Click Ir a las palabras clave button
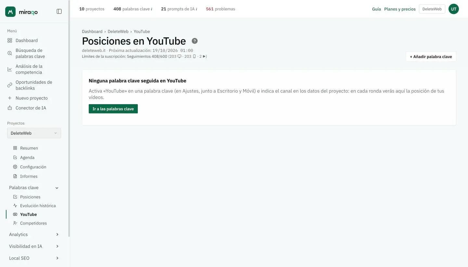Screen dimensions: 468x267 [113, 109]
